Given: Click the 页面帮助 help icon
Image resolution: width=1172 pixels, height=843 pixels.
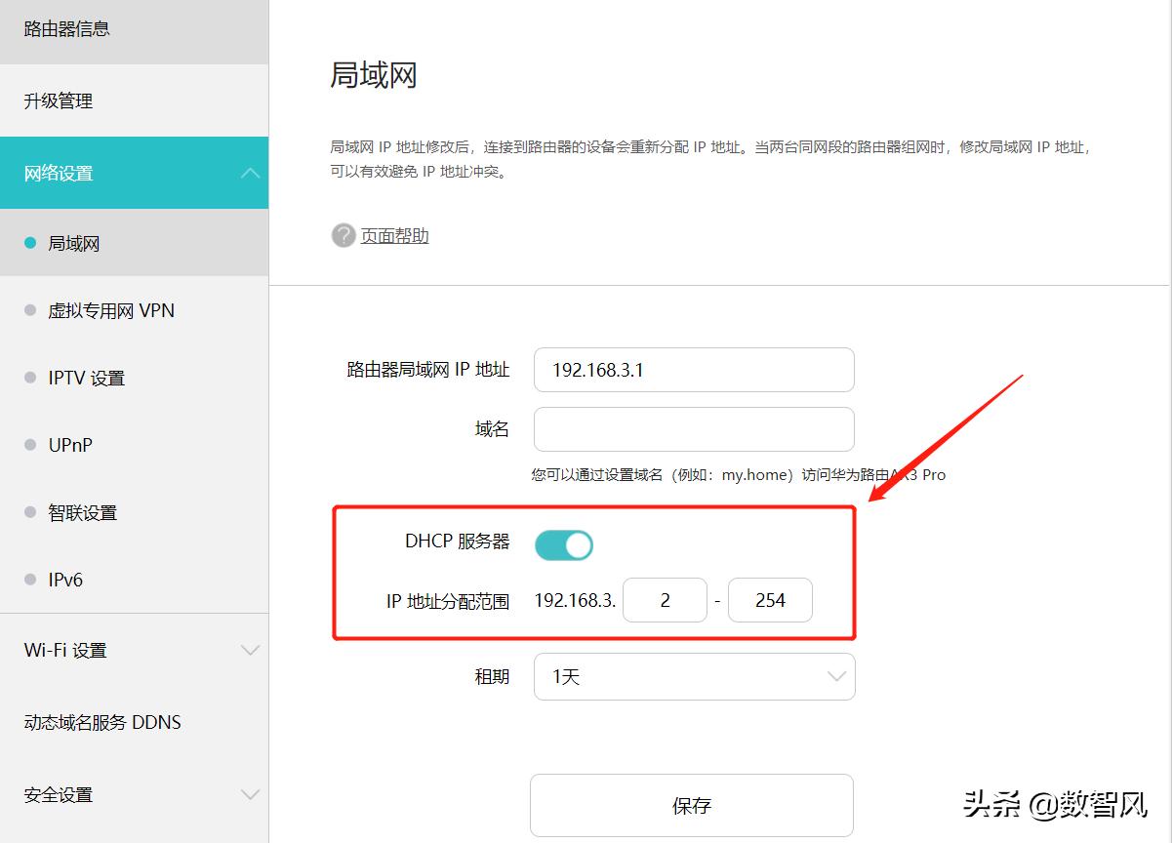Looking at the screenshot, I should tap(343, 235).
